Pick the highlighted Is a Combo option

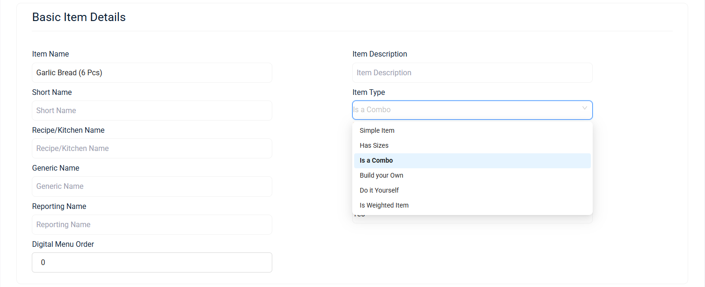pyautogui.click(x=376, y=161)
